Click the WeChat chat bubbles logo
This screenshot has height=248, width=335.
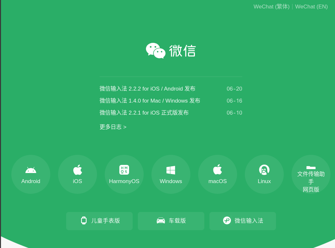click(156, 50)
